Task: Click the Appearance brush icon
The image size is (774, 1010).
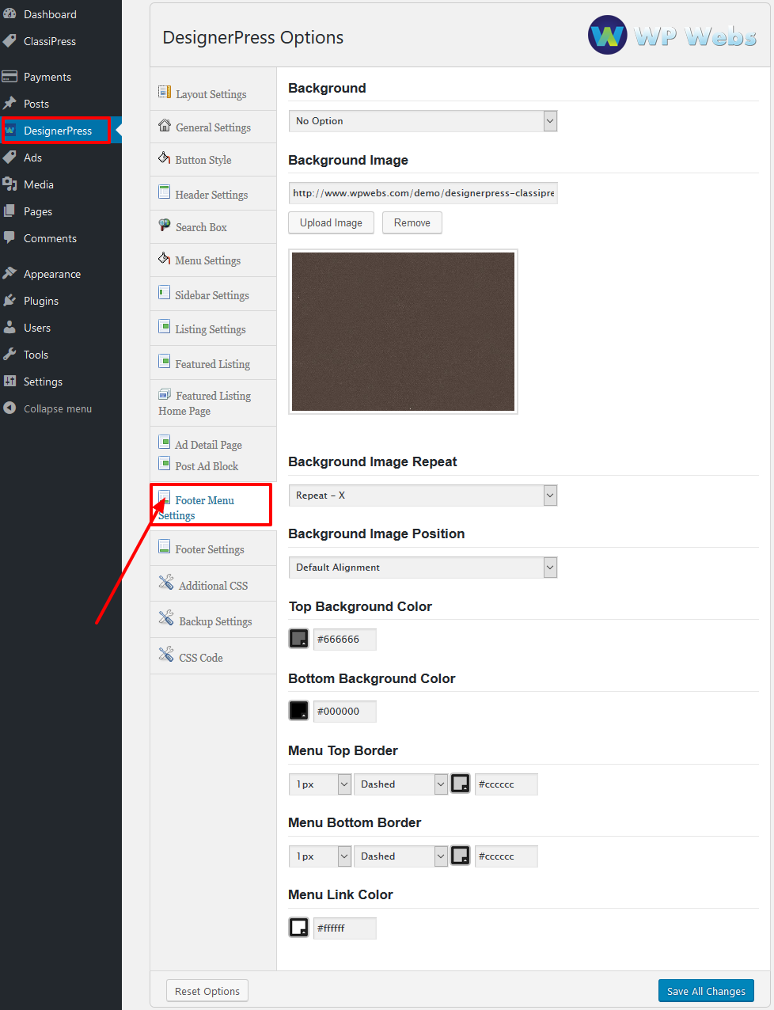Action: click(9, 274)
